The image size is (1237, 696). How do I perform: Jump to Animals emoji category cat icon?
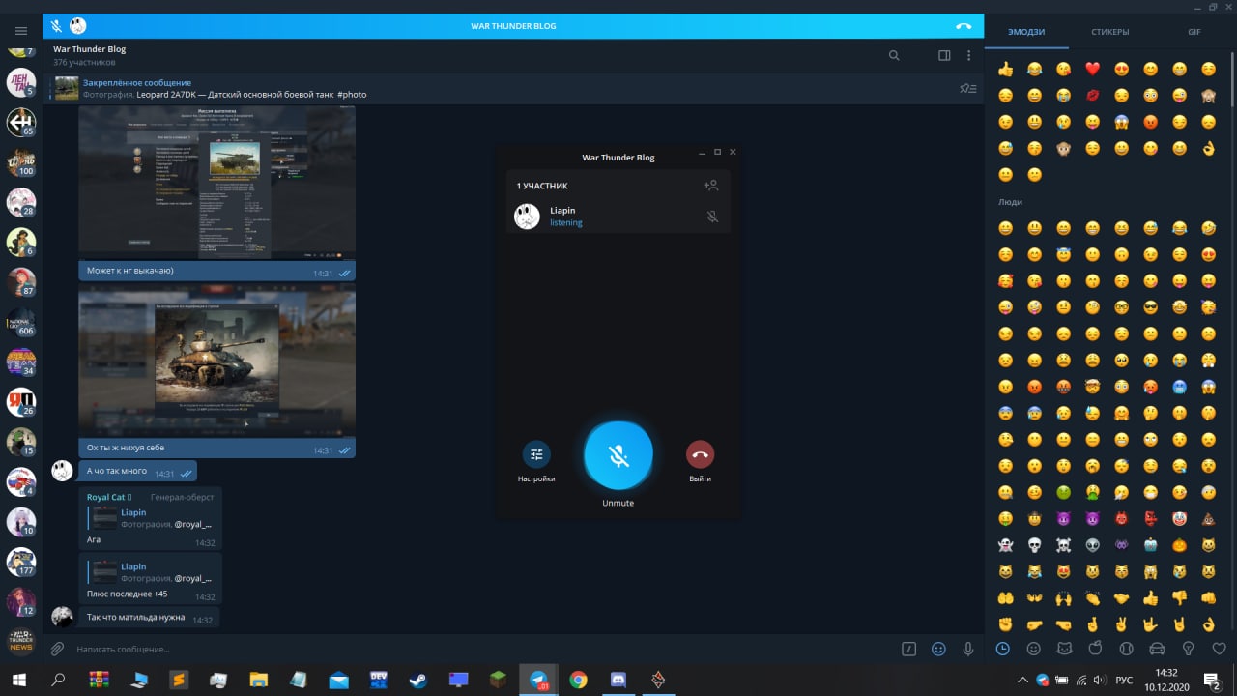click(x=1065, y=649)
